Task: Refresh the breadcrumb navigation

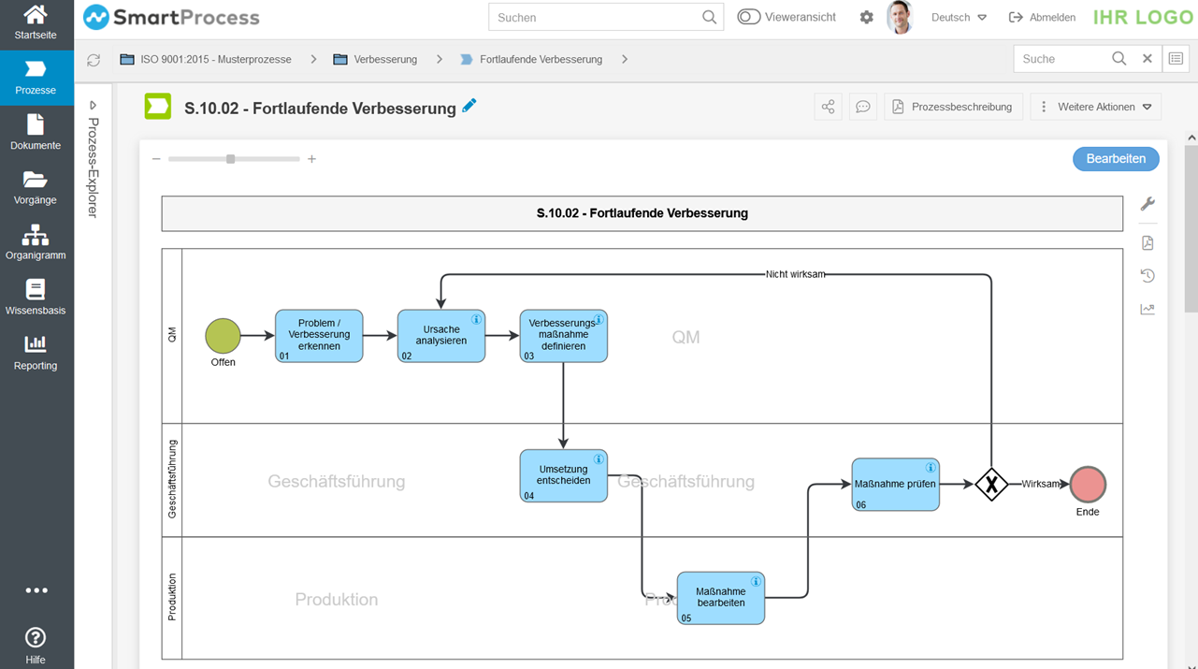Action: [x=94, y=59]
